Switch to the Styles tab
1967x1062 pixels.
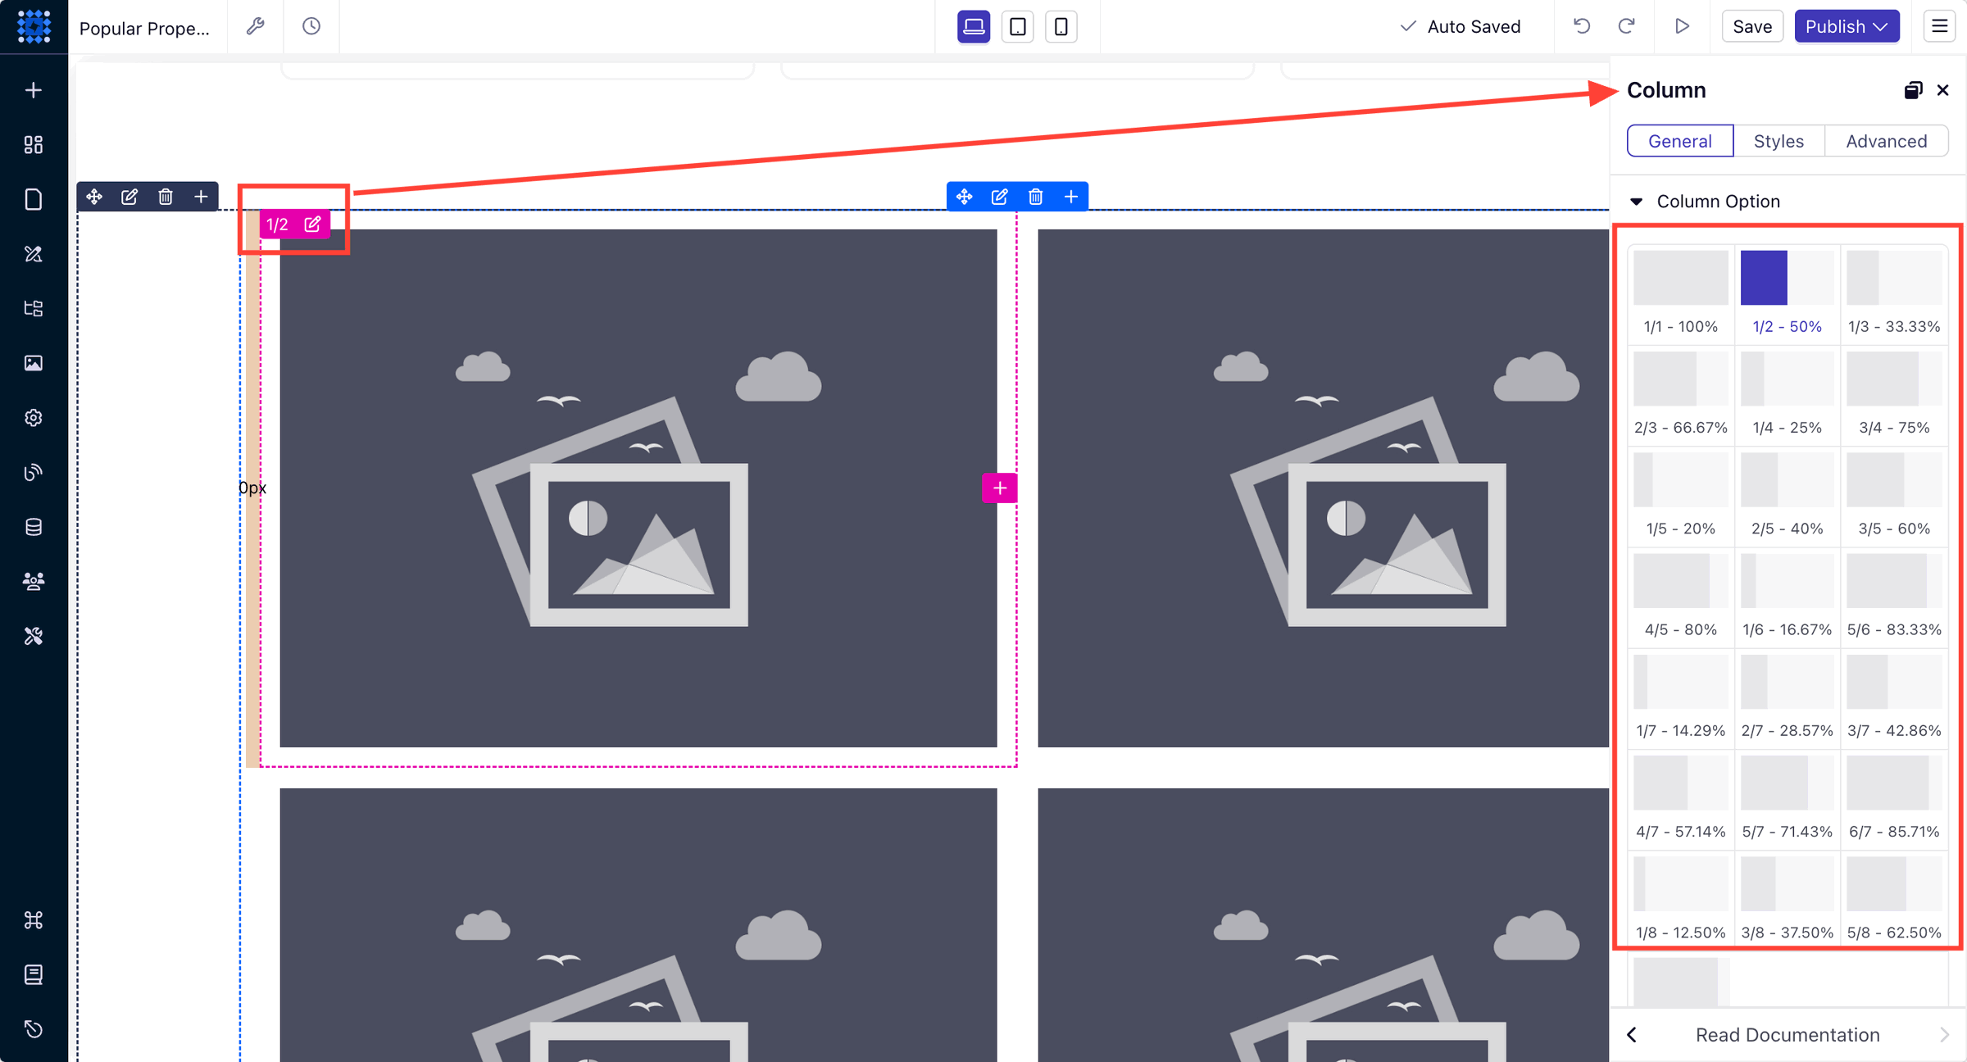tap(1778, 141)
